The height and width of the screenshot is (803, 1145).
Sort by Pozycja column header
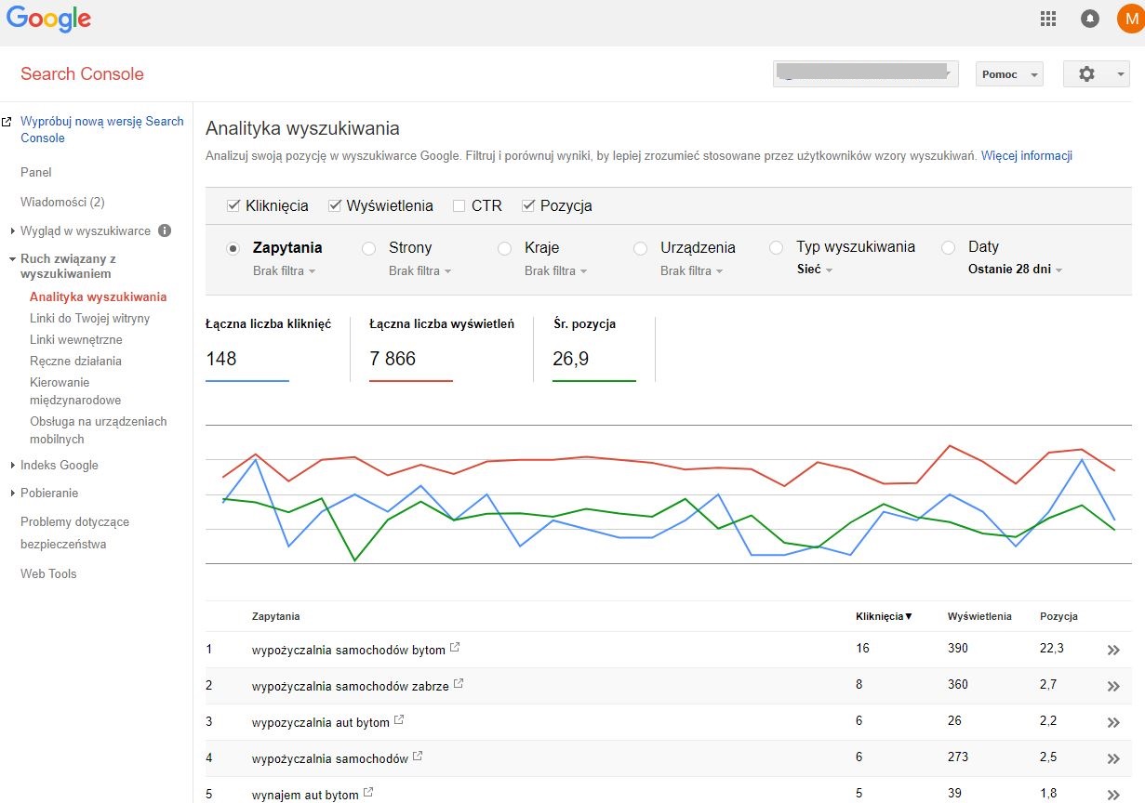click(x=1058, y=616)
